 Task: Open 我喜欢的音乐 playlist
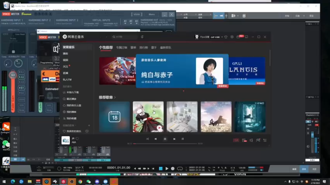tap(74, 131)
